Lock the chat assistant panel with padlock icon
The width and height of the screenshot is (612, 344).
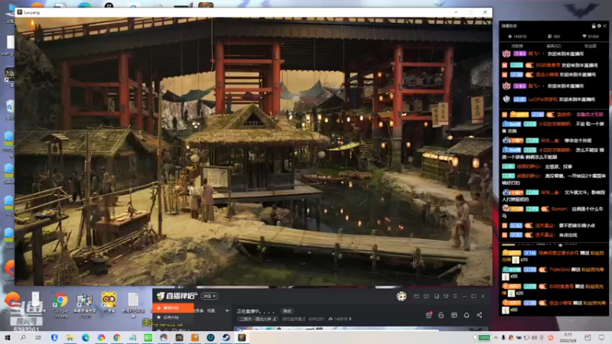[594, 26]
